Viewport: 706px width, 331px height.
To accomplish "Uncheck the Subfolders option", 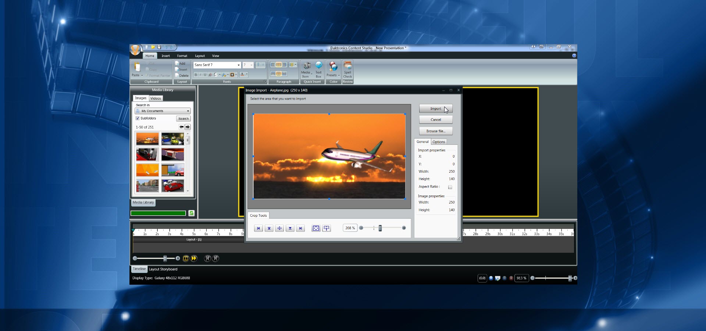I will (x=137, y=118).
